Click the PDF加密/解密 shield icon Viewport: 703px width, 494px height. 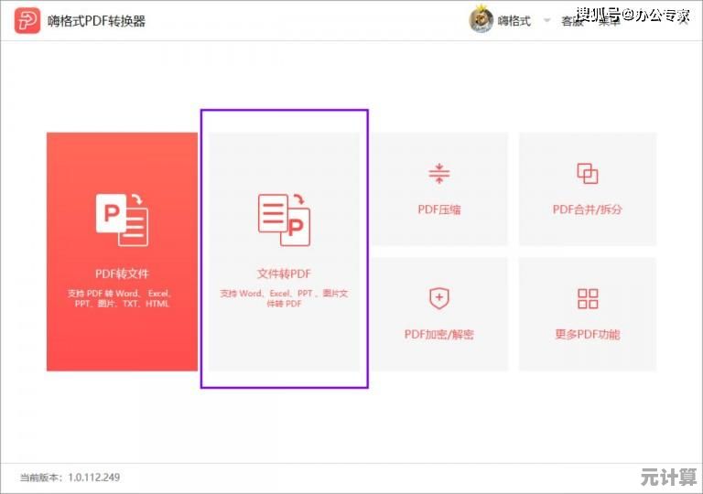pos(439,298)
